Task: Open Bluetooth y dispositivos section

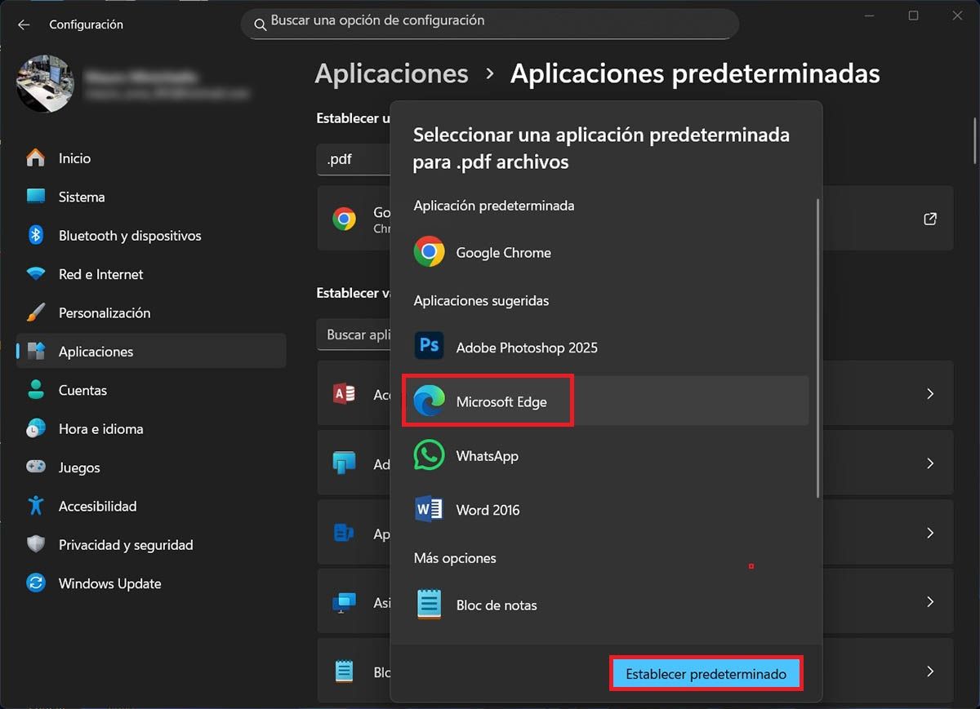Action: click(x=129, y=236)
